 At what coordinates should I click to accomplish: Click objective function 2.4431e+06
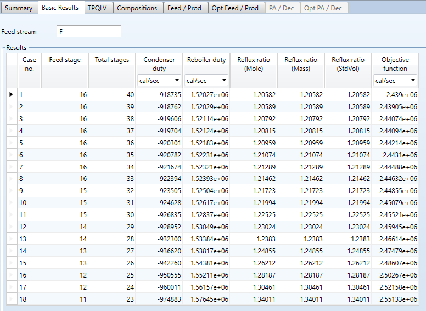tap(395, 155)
